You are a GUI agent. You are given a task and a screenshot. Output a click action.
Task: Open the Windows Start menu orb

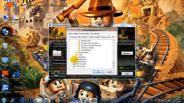tap(4, 100)
